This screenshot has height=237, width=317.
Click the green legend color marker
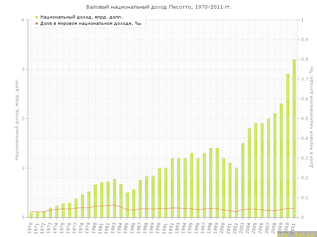36,17
